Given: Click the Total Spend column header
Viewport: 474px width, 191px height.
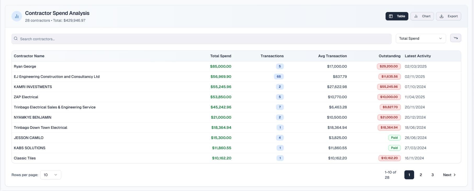Looking at the screenshot, I should (x=221, y=56).
